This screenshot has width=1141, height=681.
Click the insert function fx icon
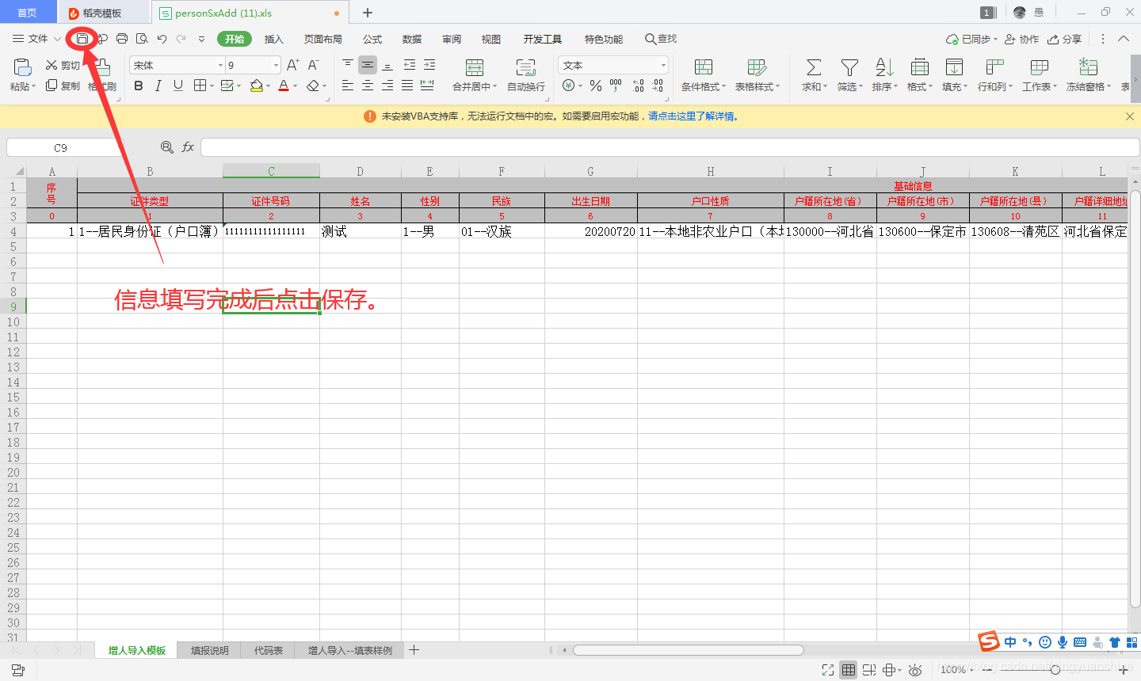pyautogui.click(x=188, y=147)
